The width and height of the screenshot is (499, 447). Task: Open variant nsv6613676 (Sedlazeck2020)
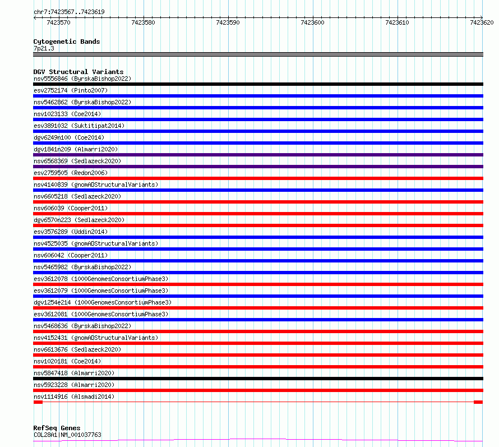coord(77,349)
